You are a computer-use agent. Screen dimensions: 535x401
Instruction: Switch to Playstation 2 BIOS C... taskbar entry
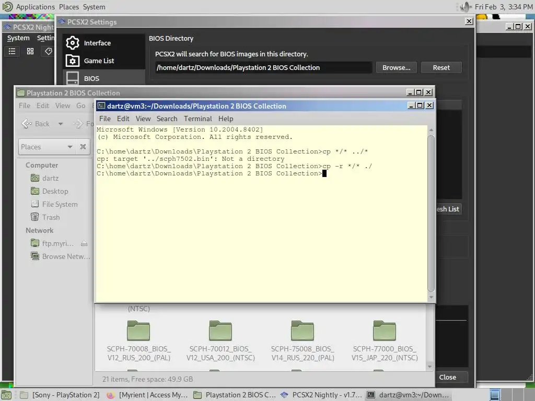[x=235, y=395]
